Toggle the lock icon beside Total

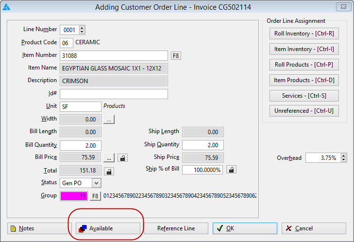tap(109, 172)
